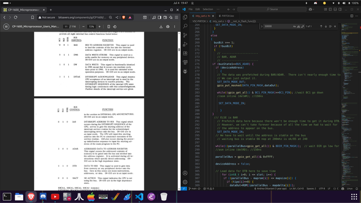The image size is (361, 203).
Task: Select the CP-1600_Microprocessor browser tab
Action: [x=24, y=10]
